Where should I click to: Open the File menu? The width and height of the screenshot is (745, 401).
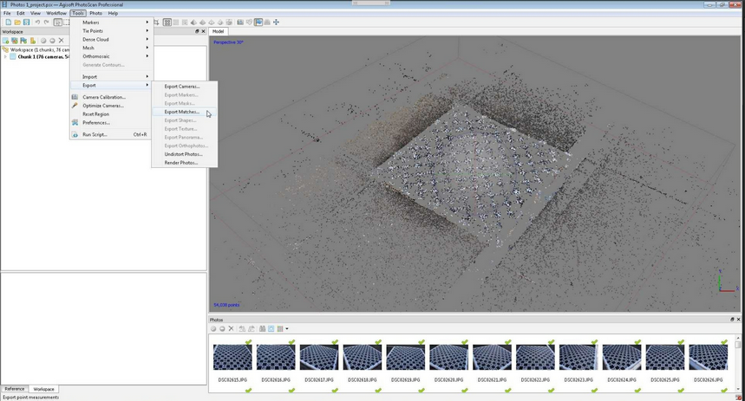pos(7,13)
